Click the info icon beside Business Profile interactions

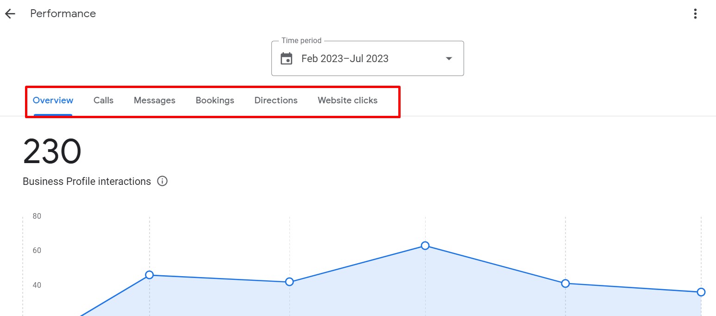[162, 181]
